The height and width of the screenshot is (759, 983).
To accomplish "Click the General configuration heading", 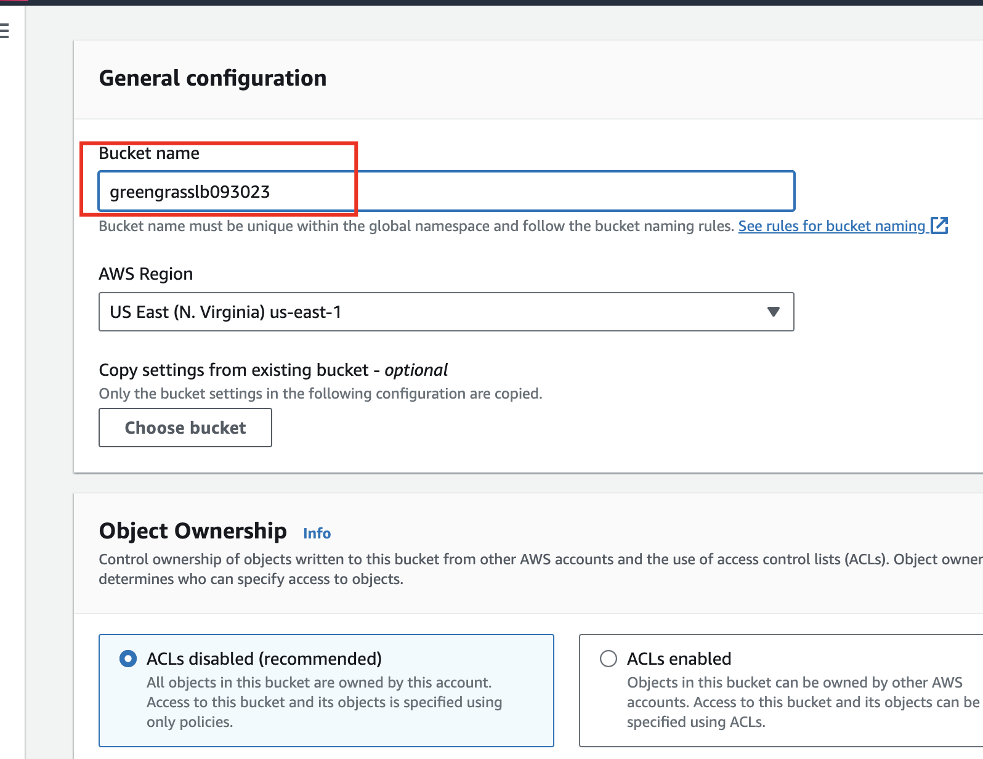I will click(212, 78).
